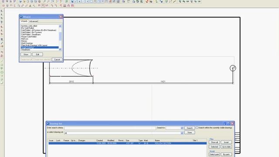Sort drawing list by Issue column
This screenshot has width=279, height=157.
[x=51, y=140]
